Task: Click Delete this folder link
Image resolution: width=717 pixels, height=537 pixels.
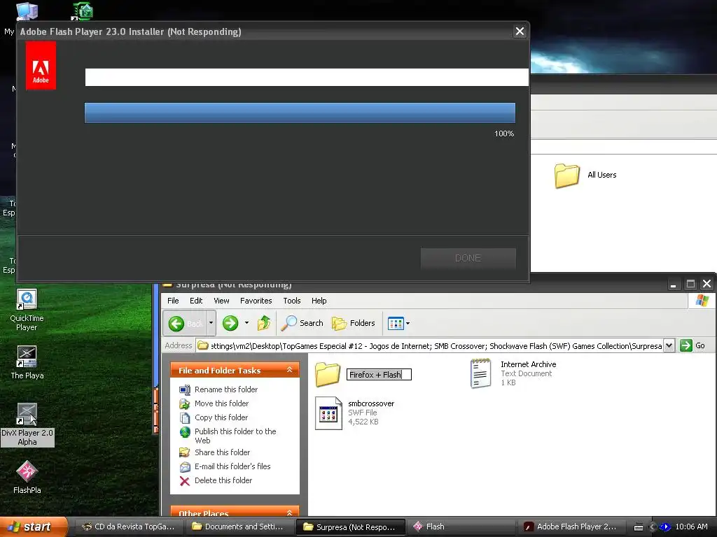Action: (x=223, y=480)
